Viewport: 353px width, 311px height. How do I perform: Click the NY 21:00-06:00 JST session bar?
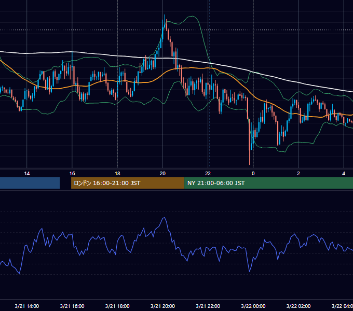pos(268,183)
